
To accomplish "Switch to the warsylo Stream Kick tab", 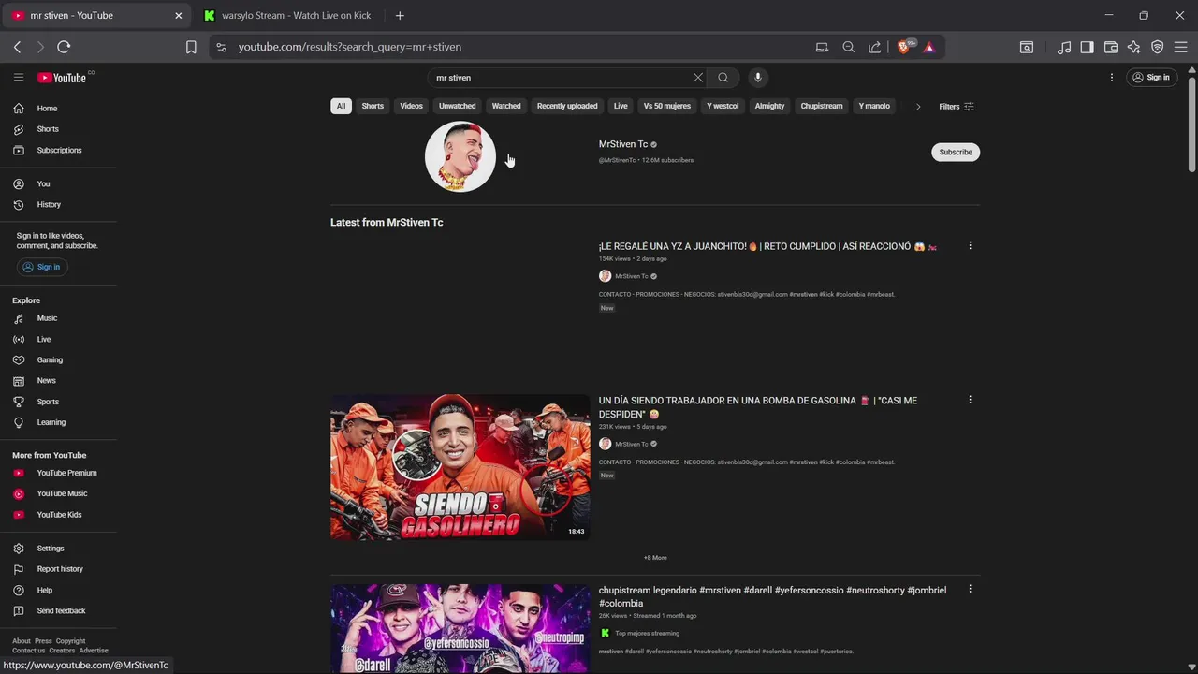I will click(288, 15).
